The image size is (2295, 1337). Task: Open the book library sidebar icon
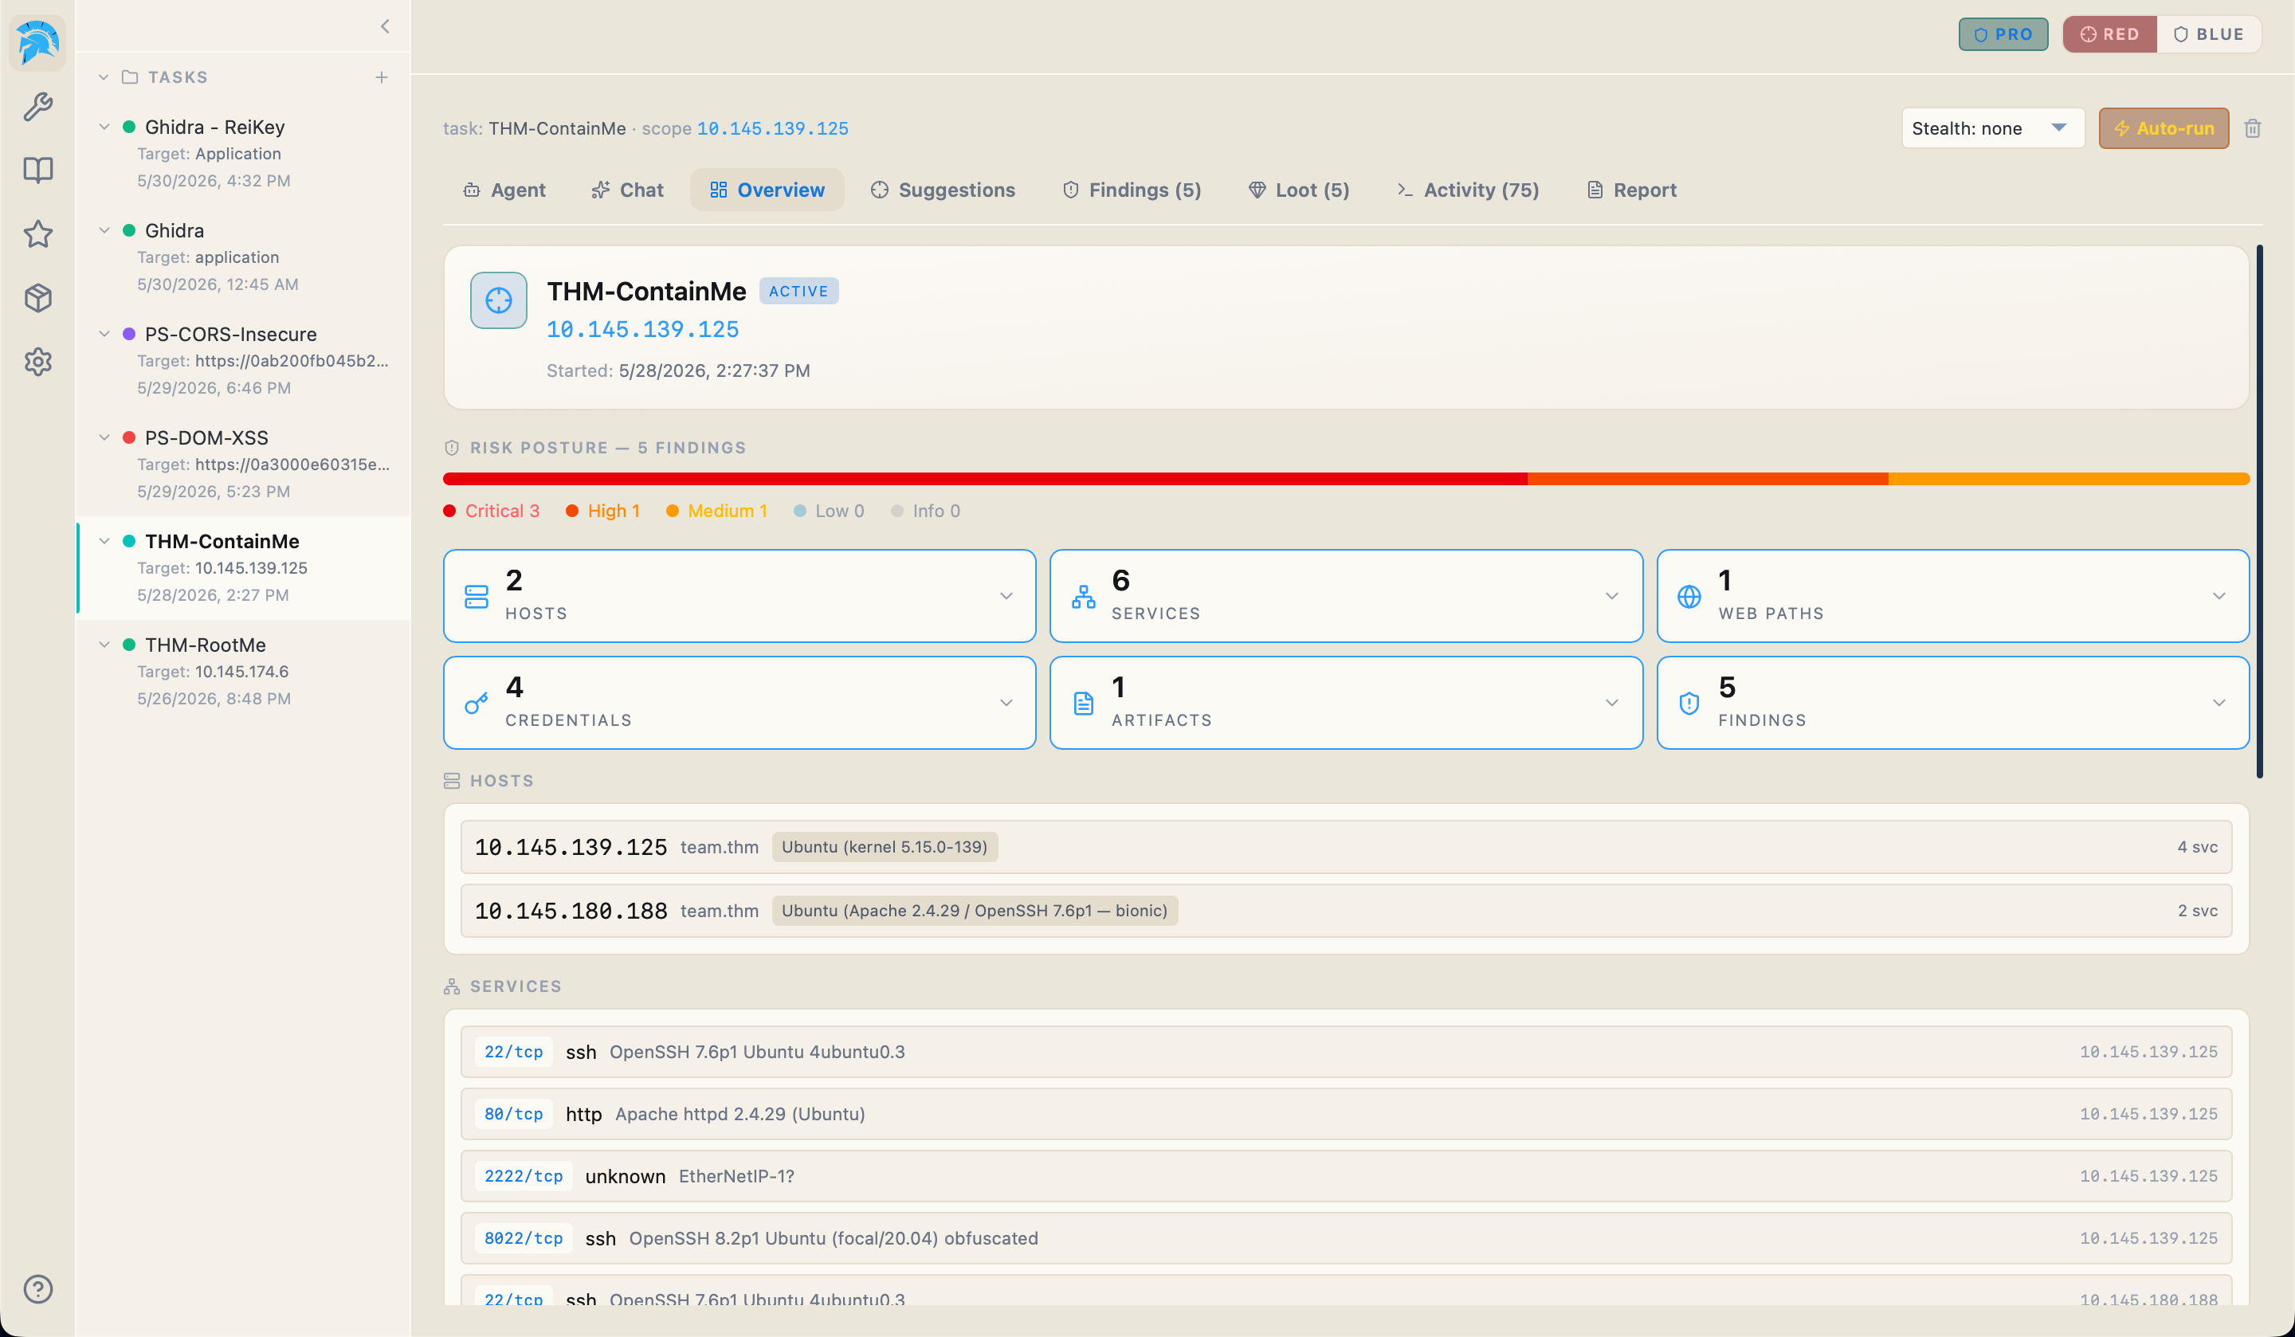coord(37,171)
